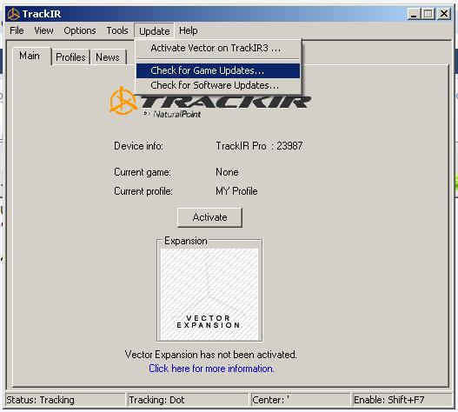The image size is (458, 412).
Task: Close the open Update menu
Action: pos(154,30)
